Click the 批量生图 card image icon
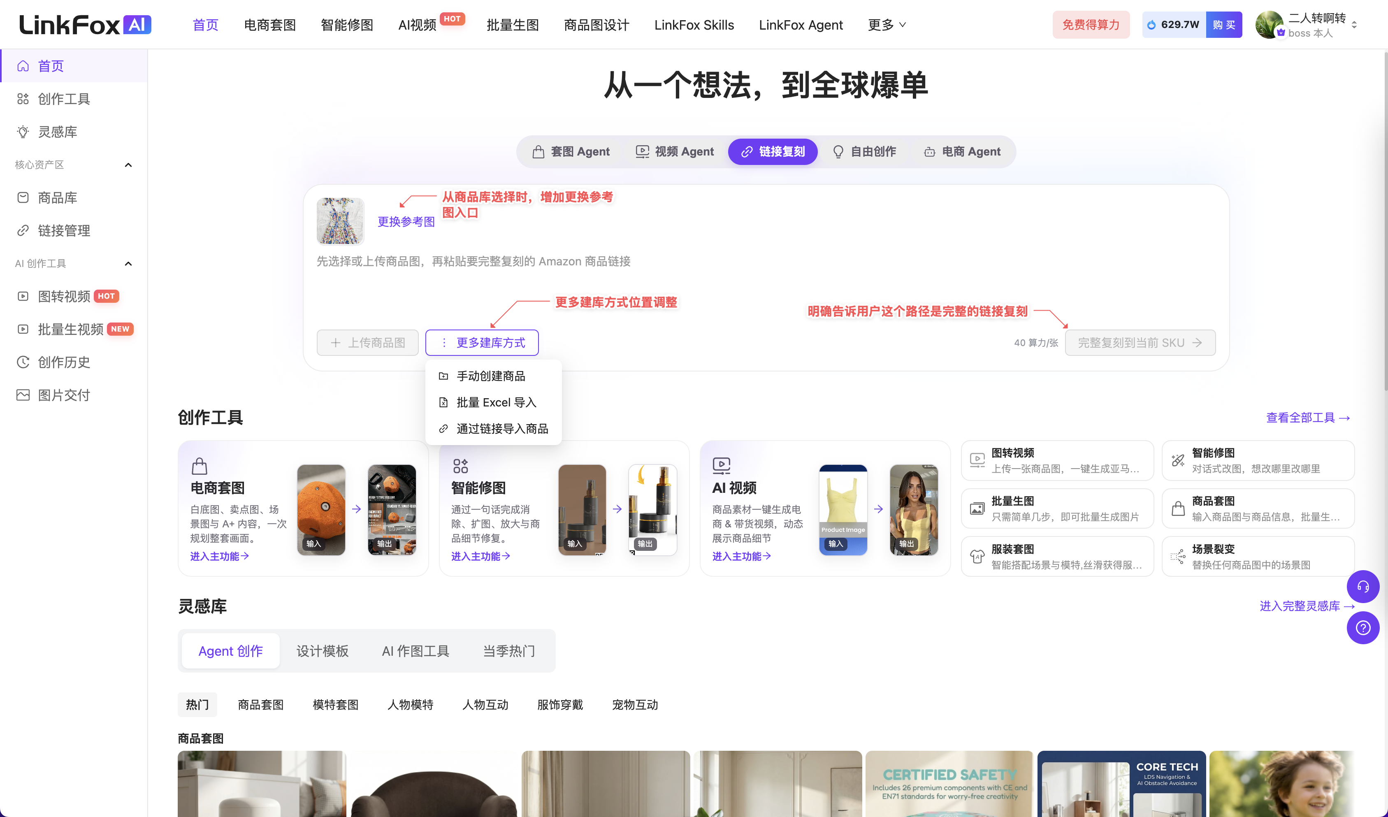This screenshot has width=1388, height=817. click(x=977, y=508)
